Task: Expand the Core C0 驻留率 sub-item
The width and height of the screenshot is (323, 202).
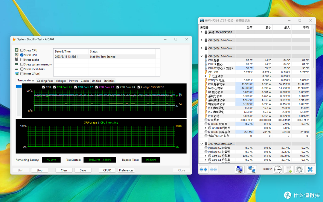Action: tap(205, 156)
